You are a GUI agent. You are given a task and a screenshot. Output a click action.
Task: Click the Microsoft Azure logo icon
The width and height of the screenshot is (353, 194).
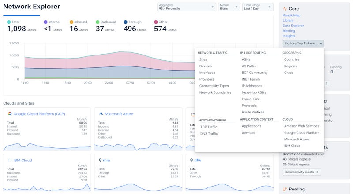point(101,113)
